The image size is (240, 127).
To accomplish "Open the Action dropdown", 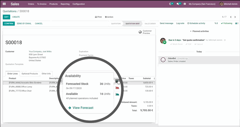I will 109,17.
